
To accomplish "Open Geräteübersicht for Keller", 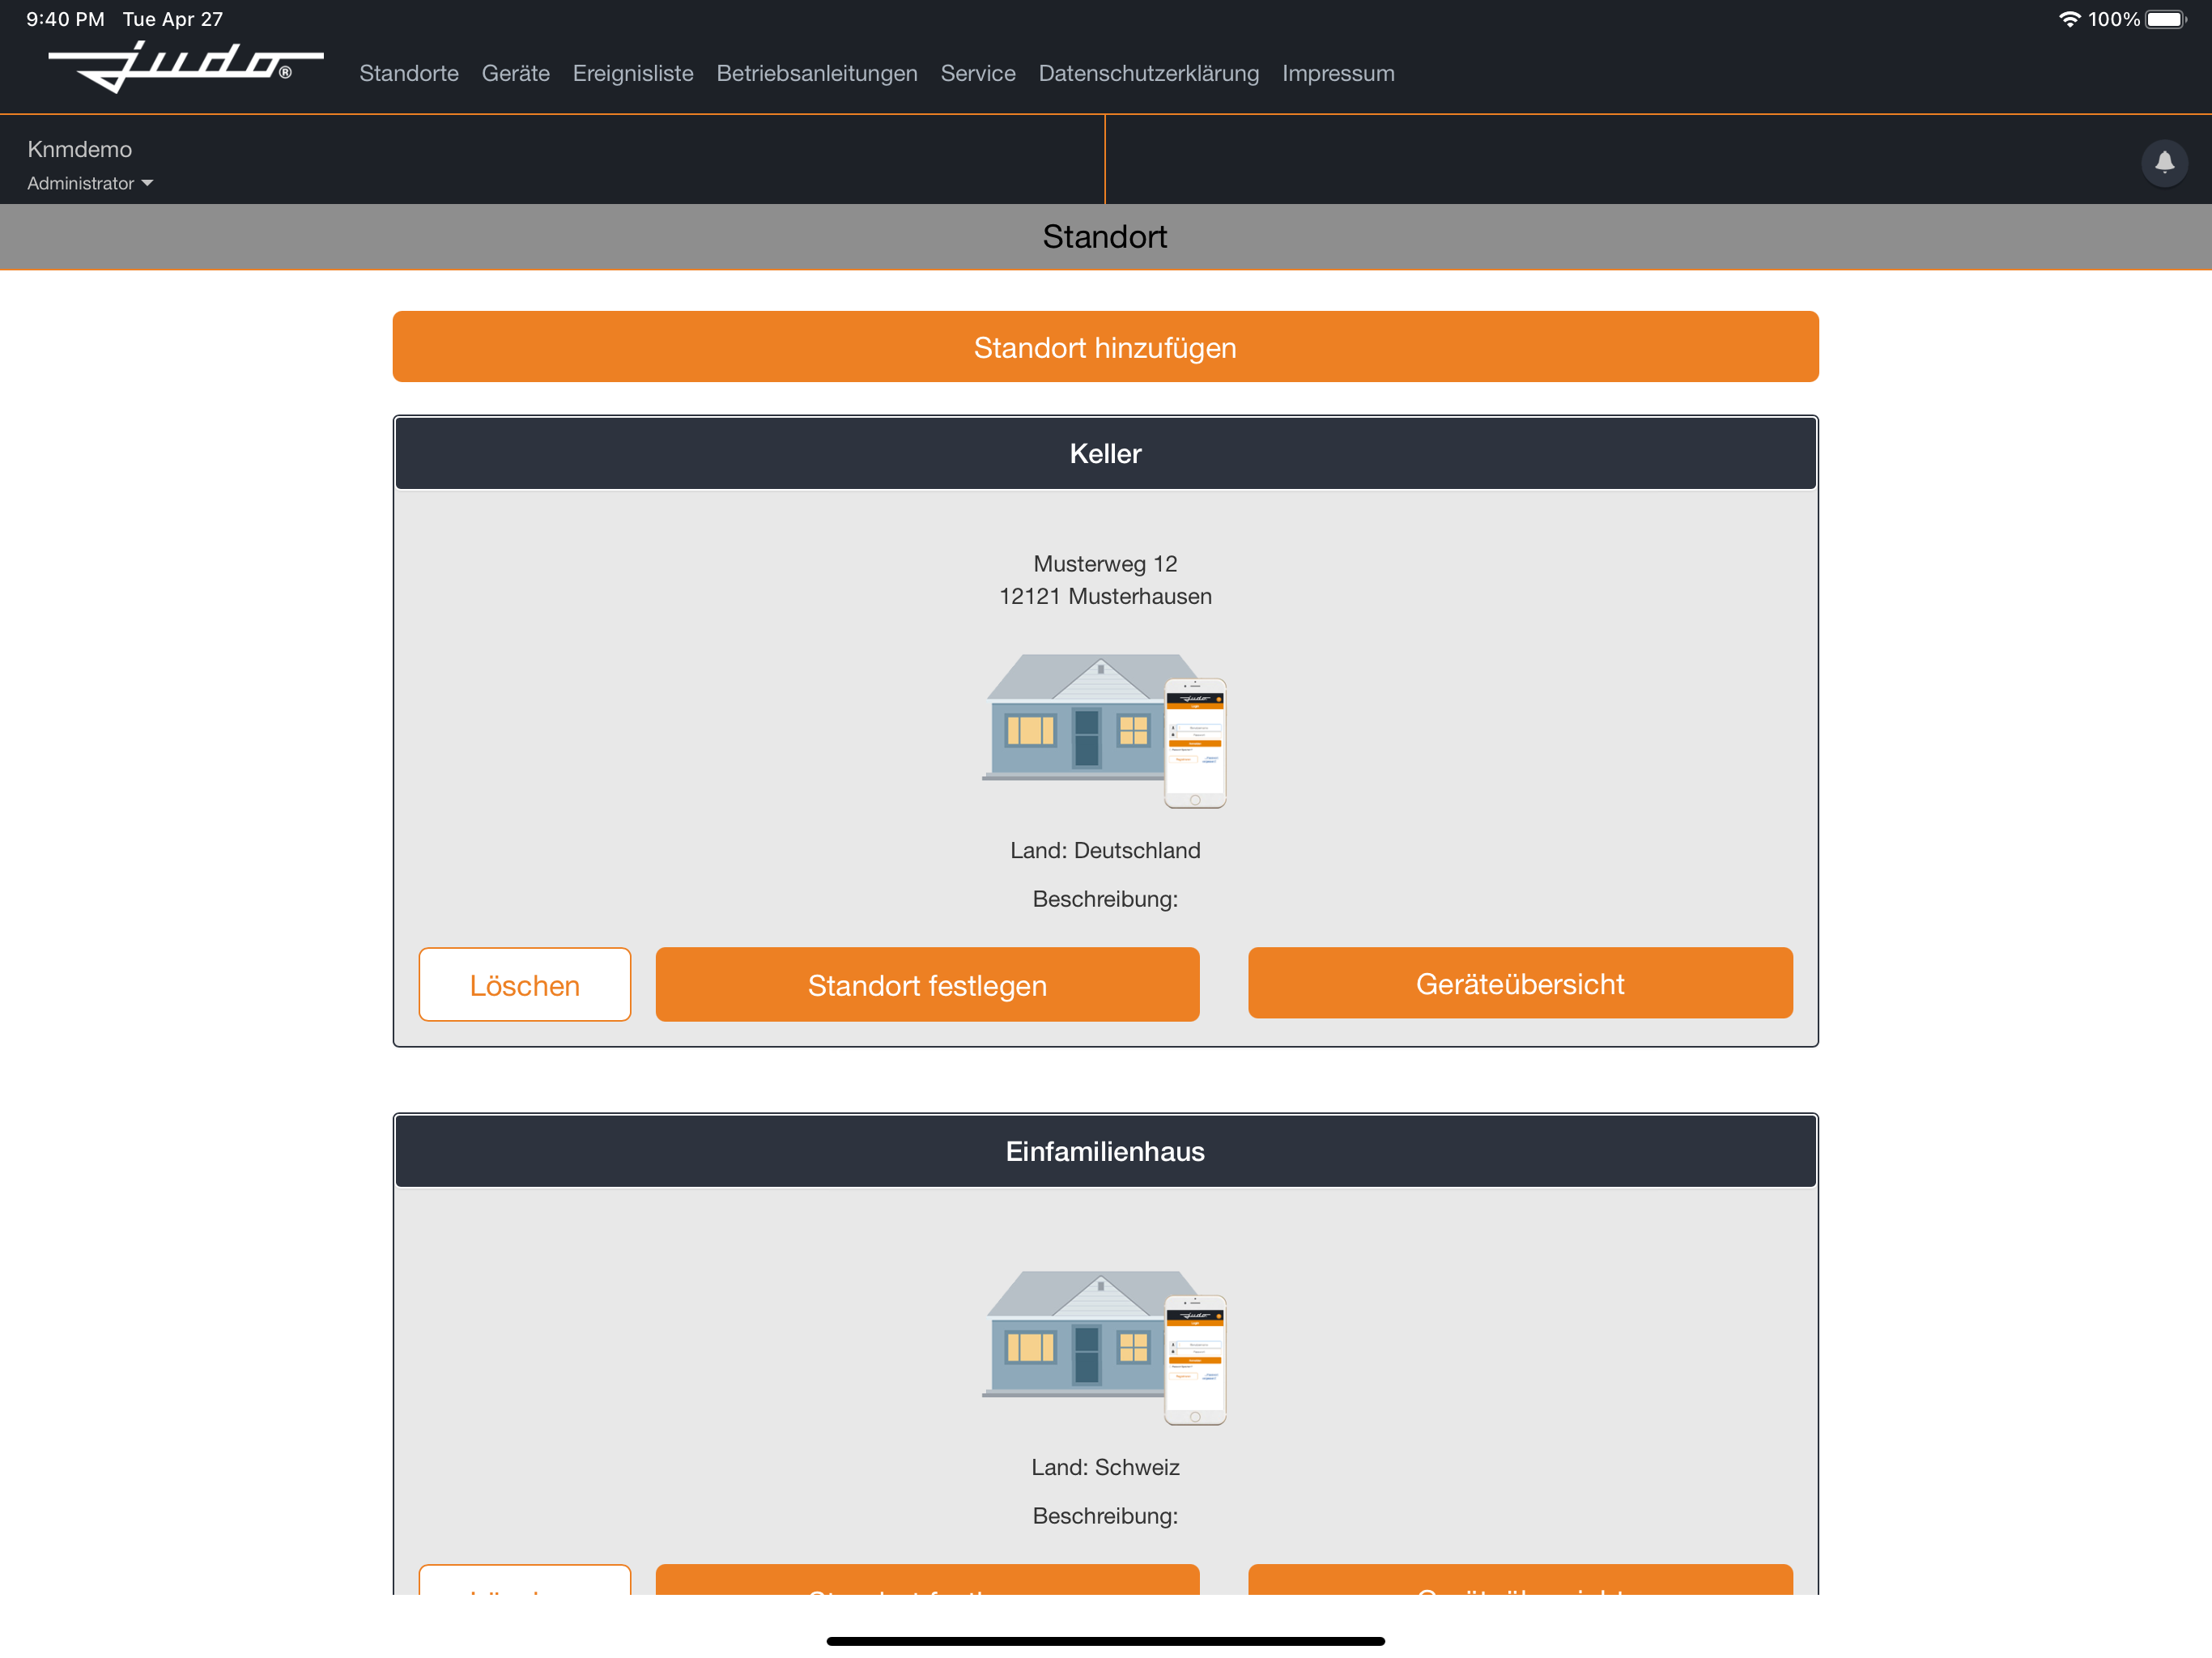I will pos(1519,982).
